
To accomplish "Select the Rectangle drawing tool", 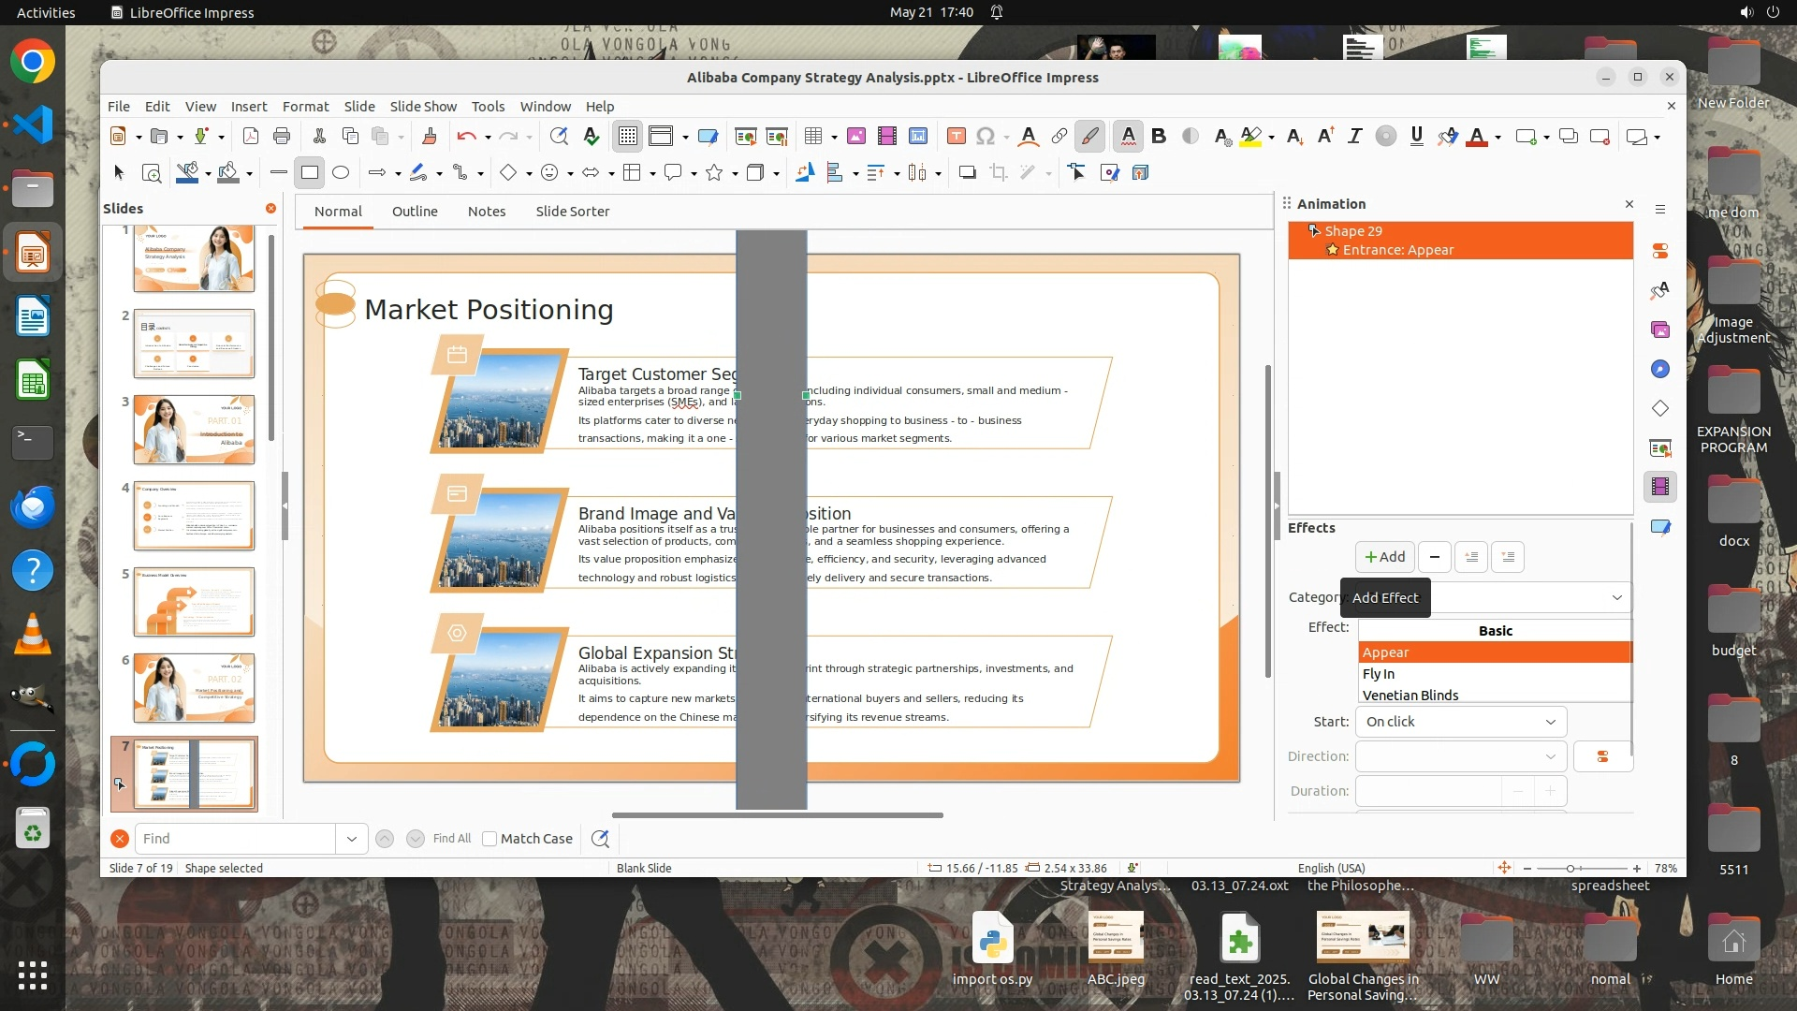I will 309,172.
